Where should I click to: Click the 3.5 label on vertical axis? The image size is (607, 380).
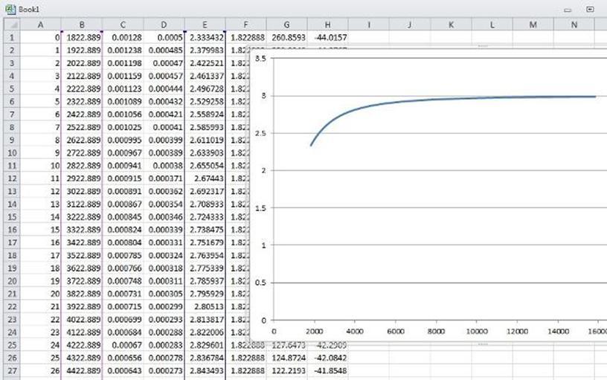click(259, 59)
